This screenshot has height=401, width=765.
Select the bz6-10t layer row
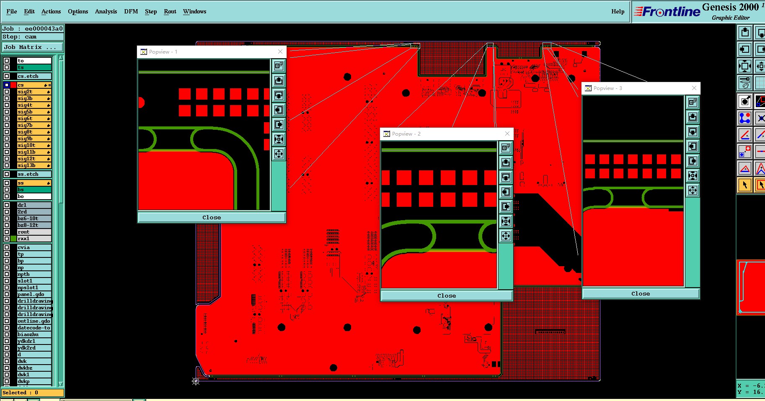click(x=34, y=218)
